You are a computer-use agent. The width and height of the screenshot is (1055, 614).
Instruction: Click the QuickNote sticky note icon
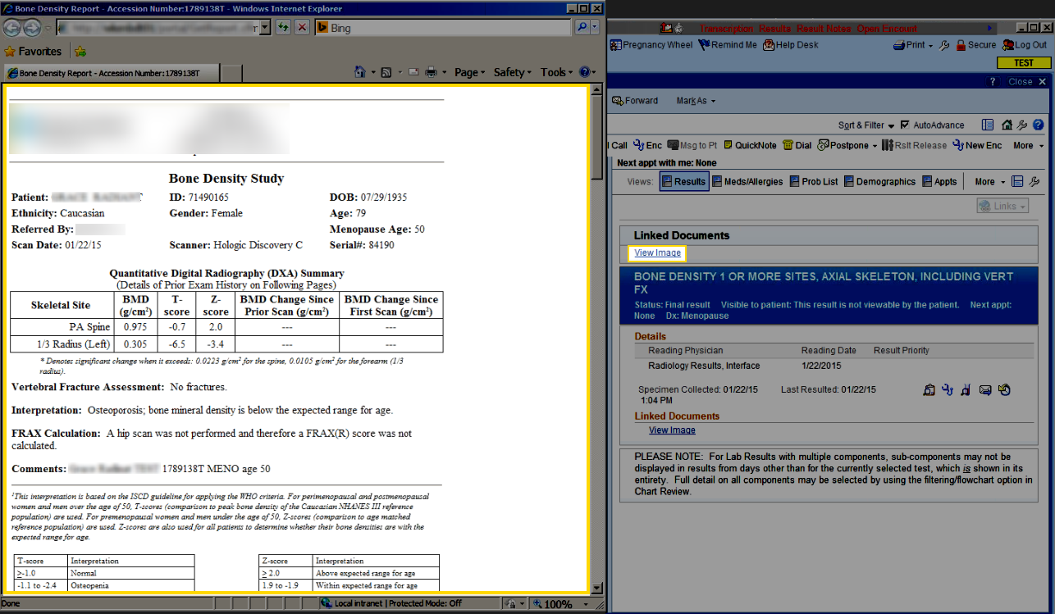click(x=728, y=145)
